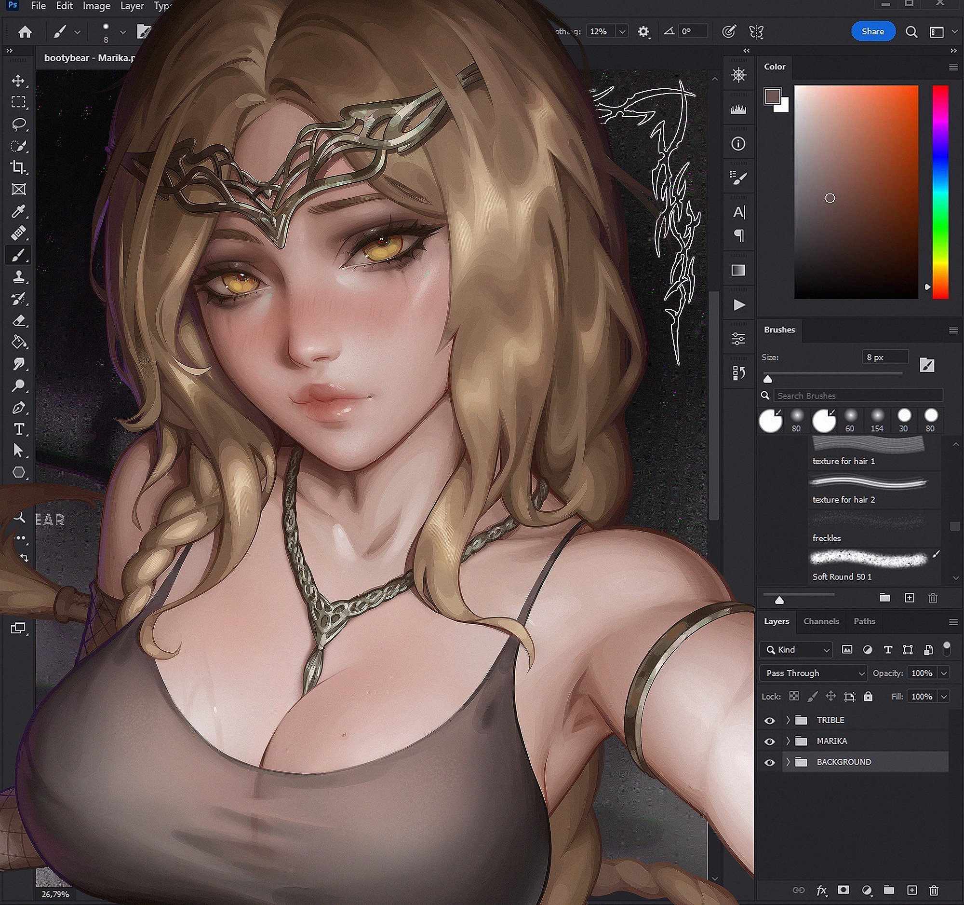The image size is (964, 905).
Task: Select the Smudge tool
Action: coord(18,364)
